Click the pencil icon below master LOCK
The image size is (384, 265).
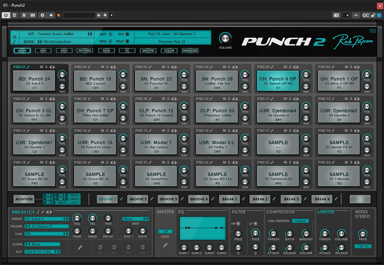[165, 245]
